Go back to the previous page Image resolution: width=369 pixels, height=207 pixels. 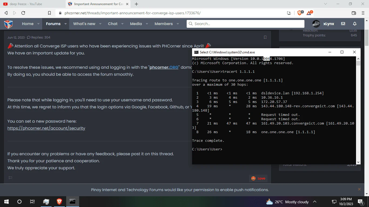6,13
